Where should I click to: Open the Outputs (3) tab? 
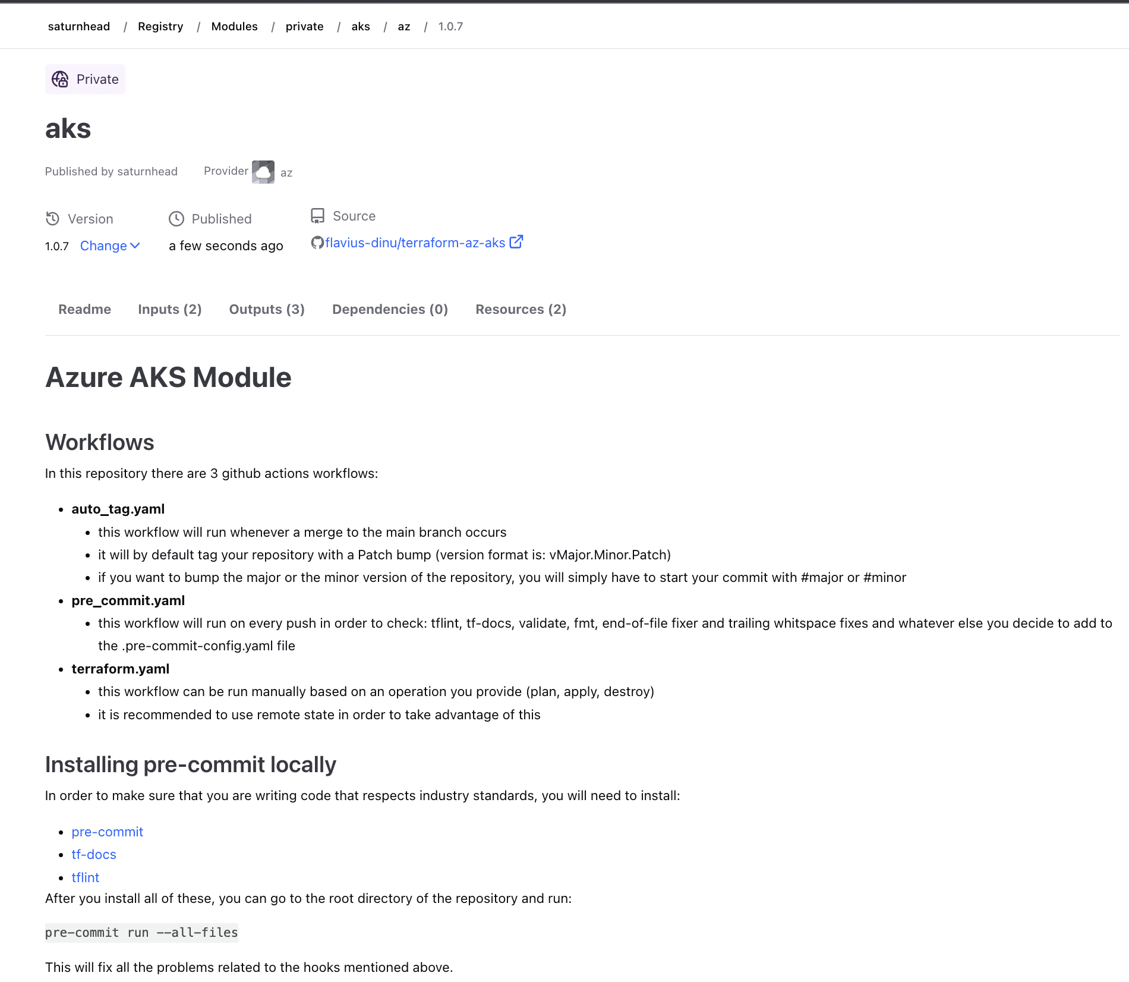pos(267,309)
